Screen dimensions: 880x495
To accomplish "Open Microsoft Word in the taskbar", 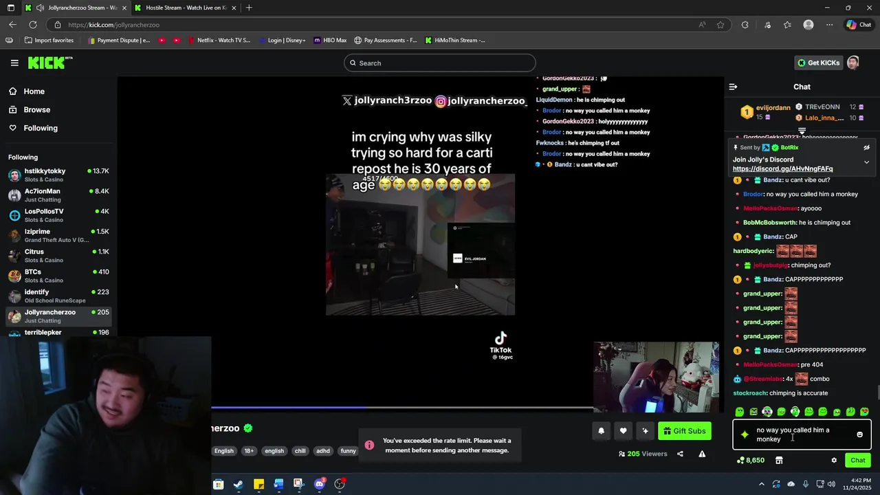I will coord(278,484).
